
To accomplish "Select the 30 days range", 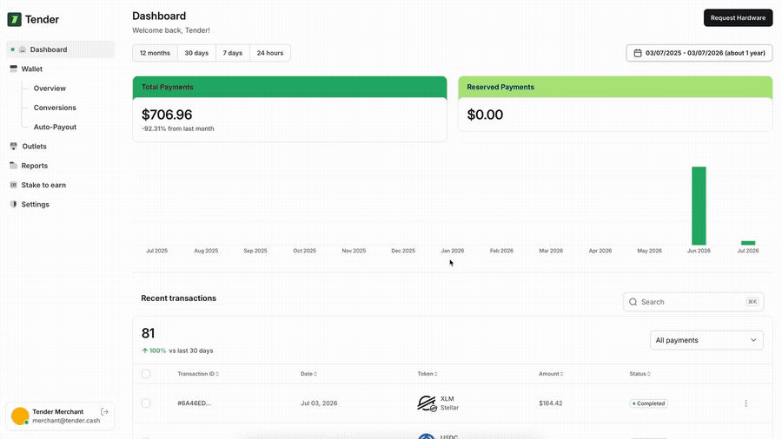I will pos(196,53).
